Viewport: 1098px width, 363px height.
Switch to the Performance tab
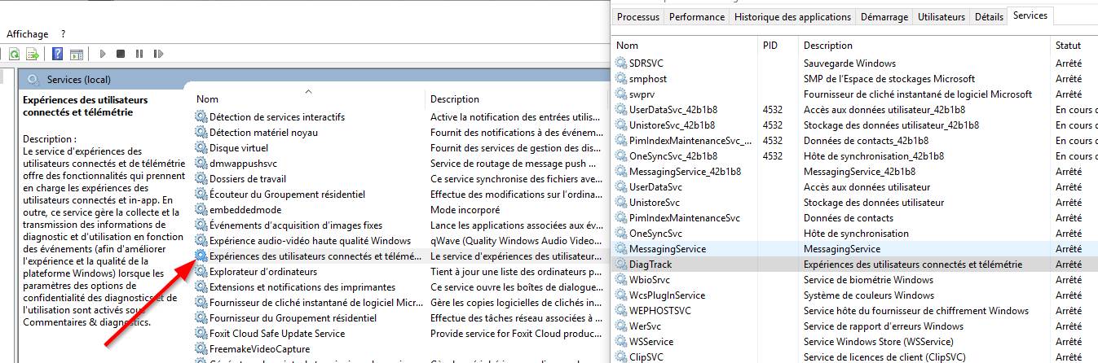[x=697, y=17]
